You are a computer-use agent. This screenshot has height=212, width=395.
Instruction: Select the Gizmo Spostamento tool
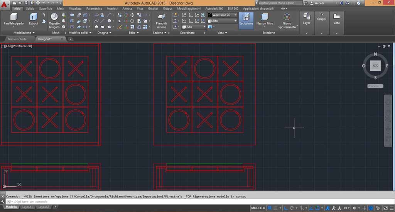pyautogui.click(x=287, y=21)
